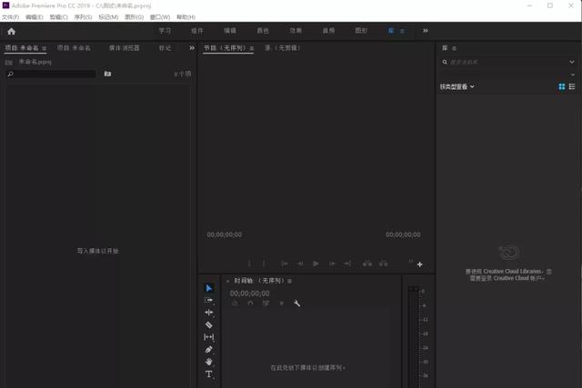Switch libraries panel to list view
This screenshot has height=388, width=582.
pos(572,86)
